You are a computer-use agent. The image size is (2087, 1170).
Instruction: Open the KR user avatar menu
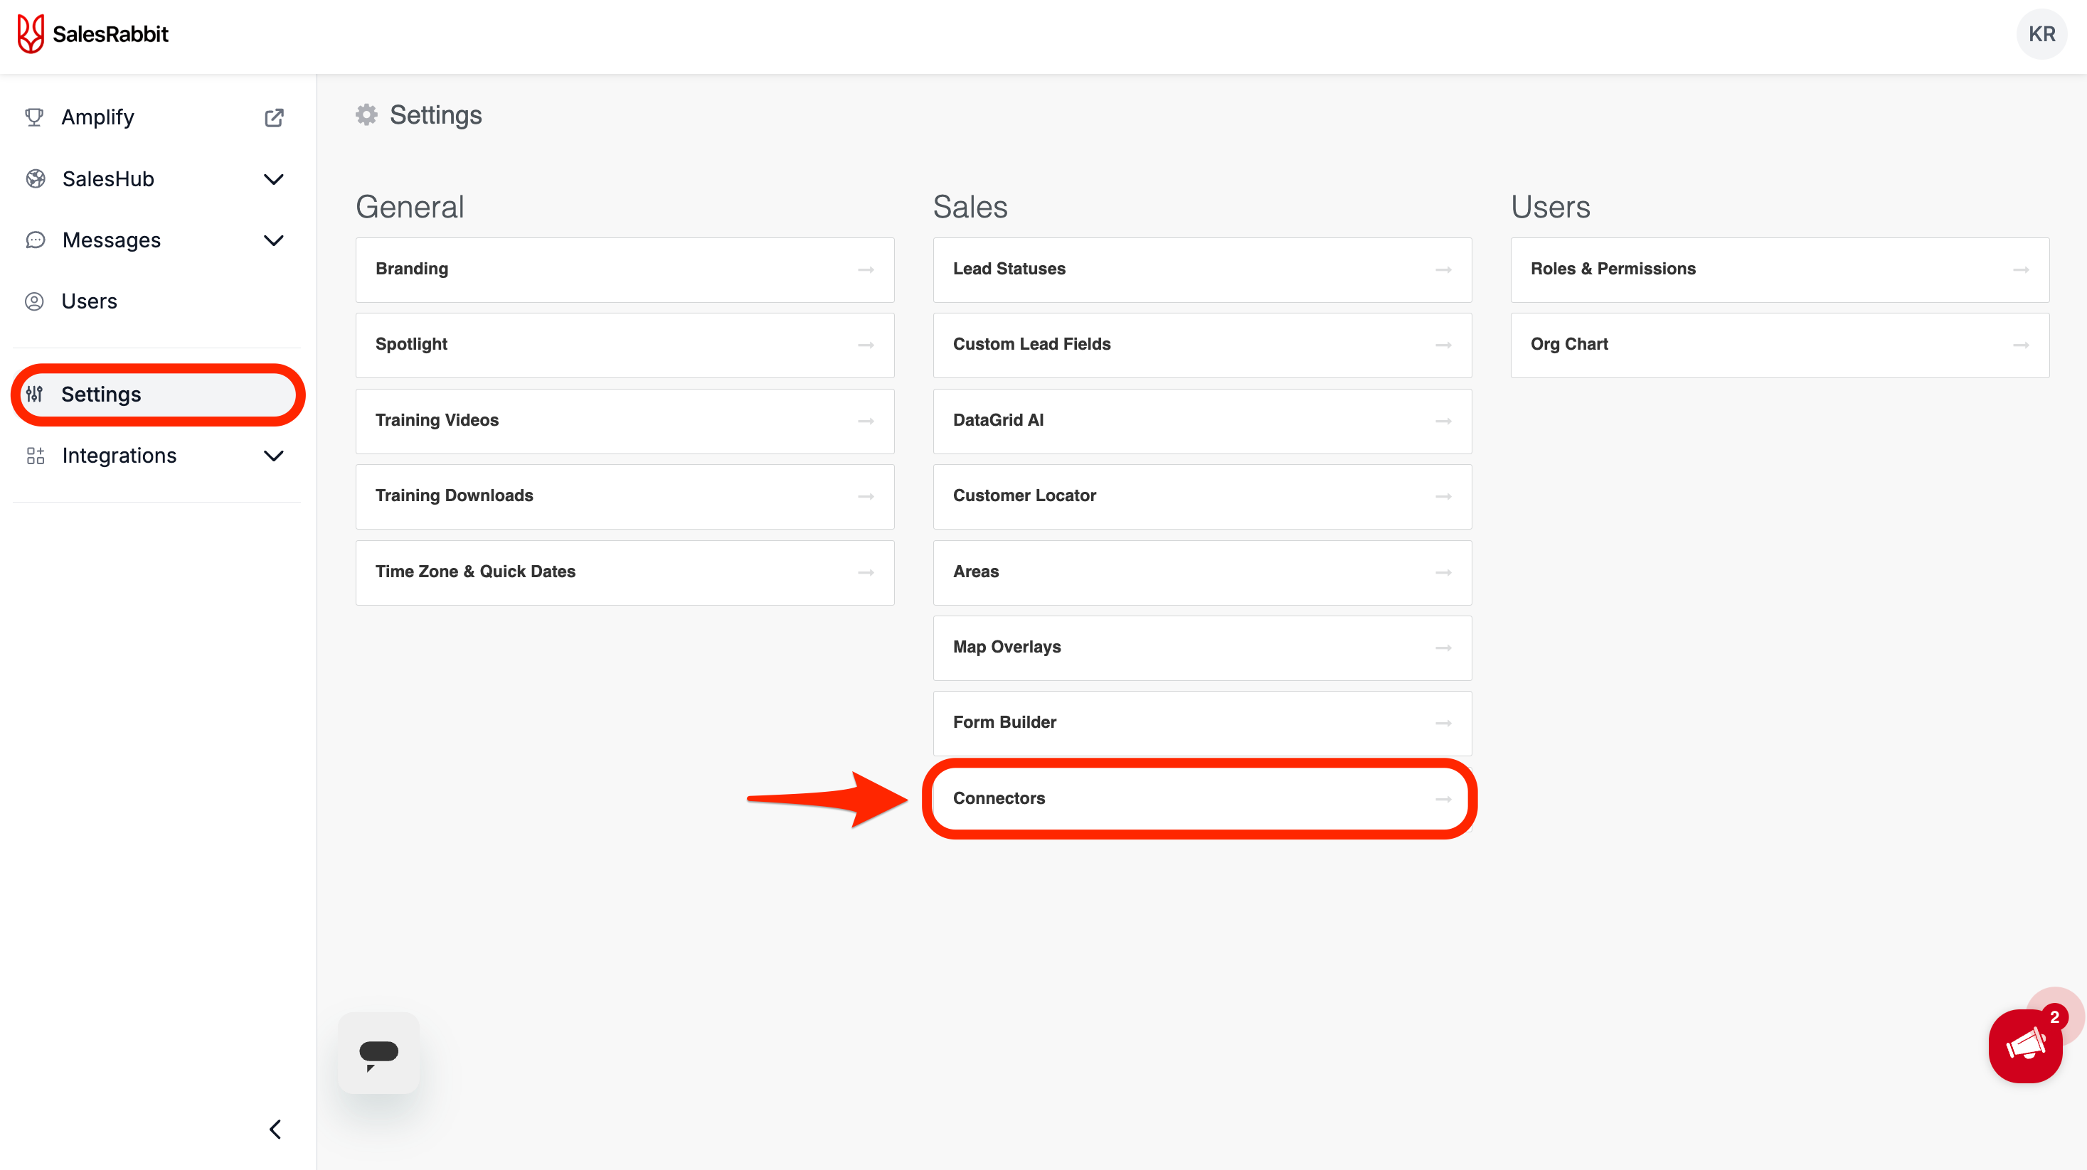[x=2041, y=34]
